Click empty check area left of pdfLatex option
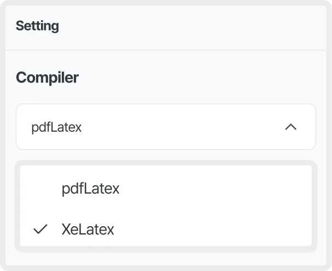 click(x=40, y=189)
